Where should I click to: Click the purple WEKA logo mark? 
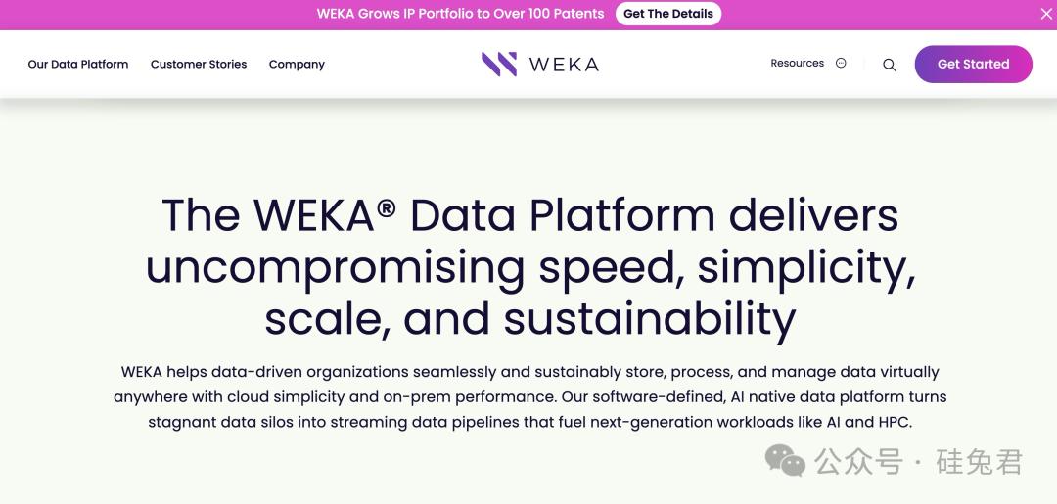pos(499,64)
